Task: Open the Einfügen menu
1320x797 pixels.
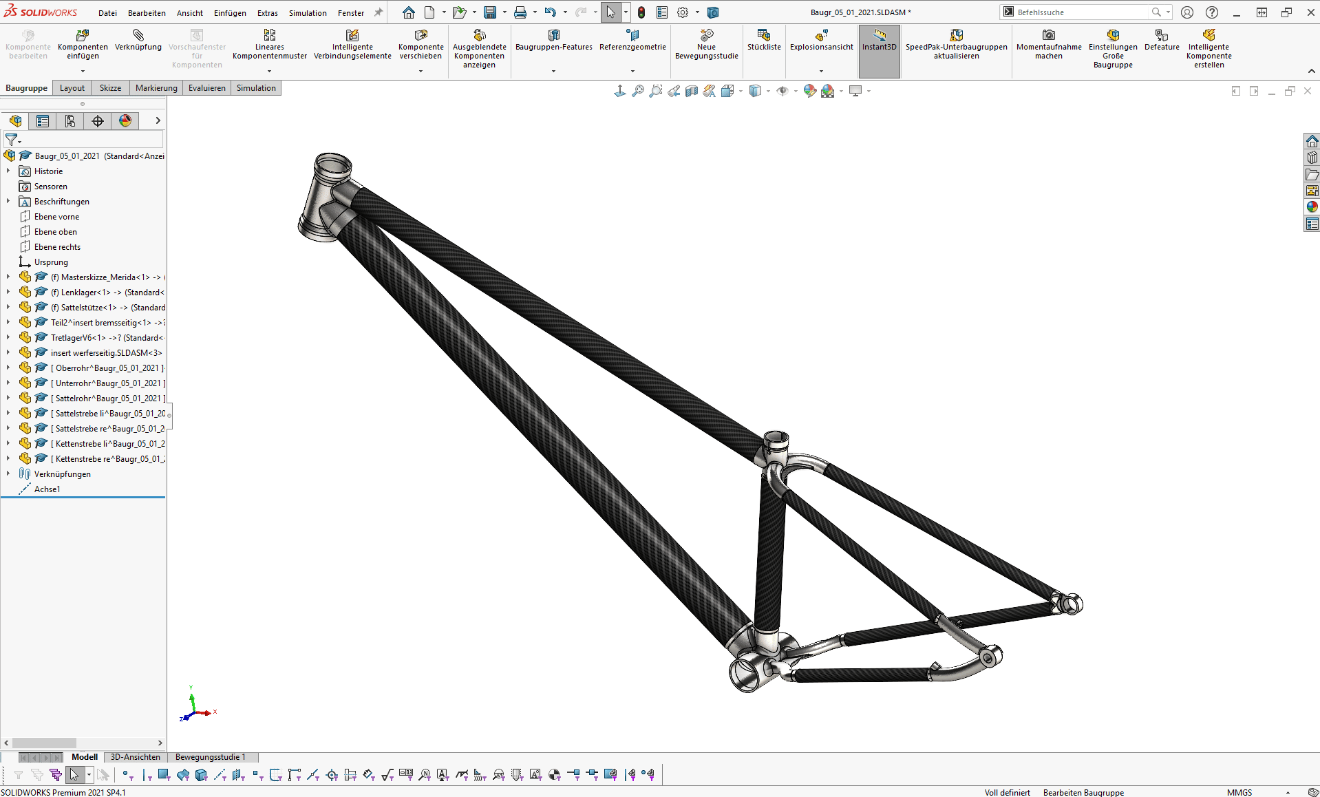Action: click(x=230, y=13)
